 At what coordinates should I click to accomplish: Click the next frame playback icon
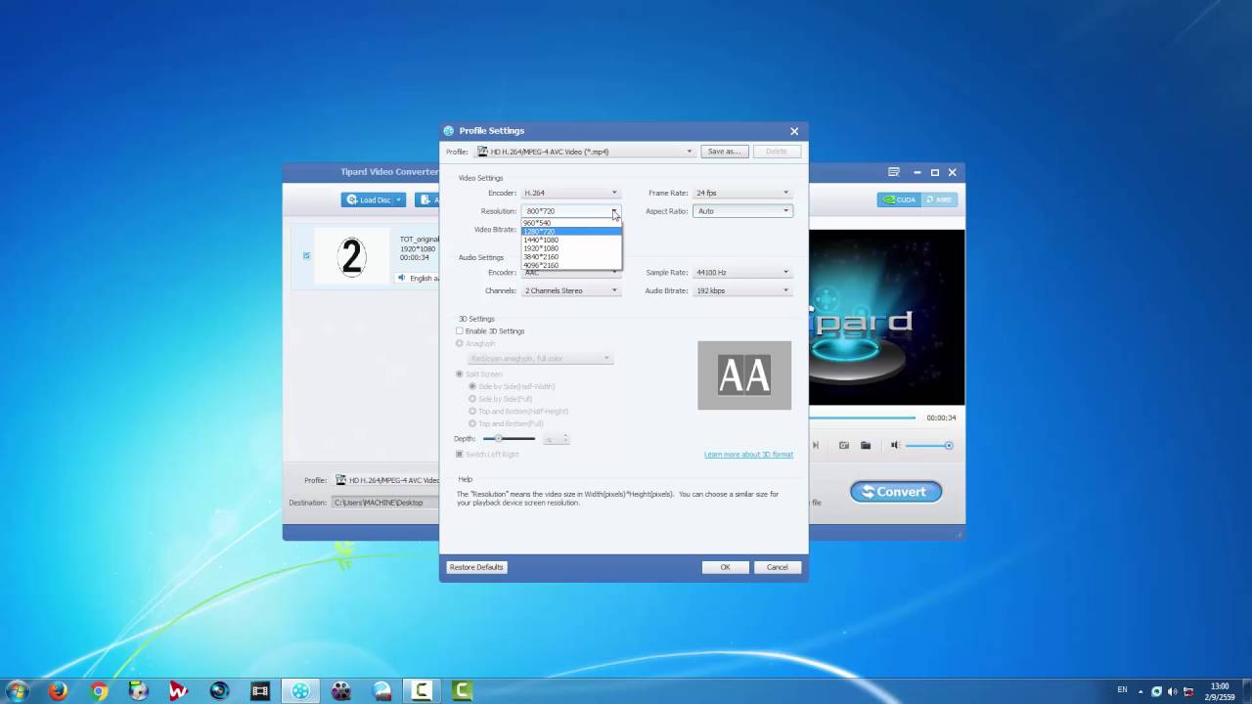tap(815, 446)
